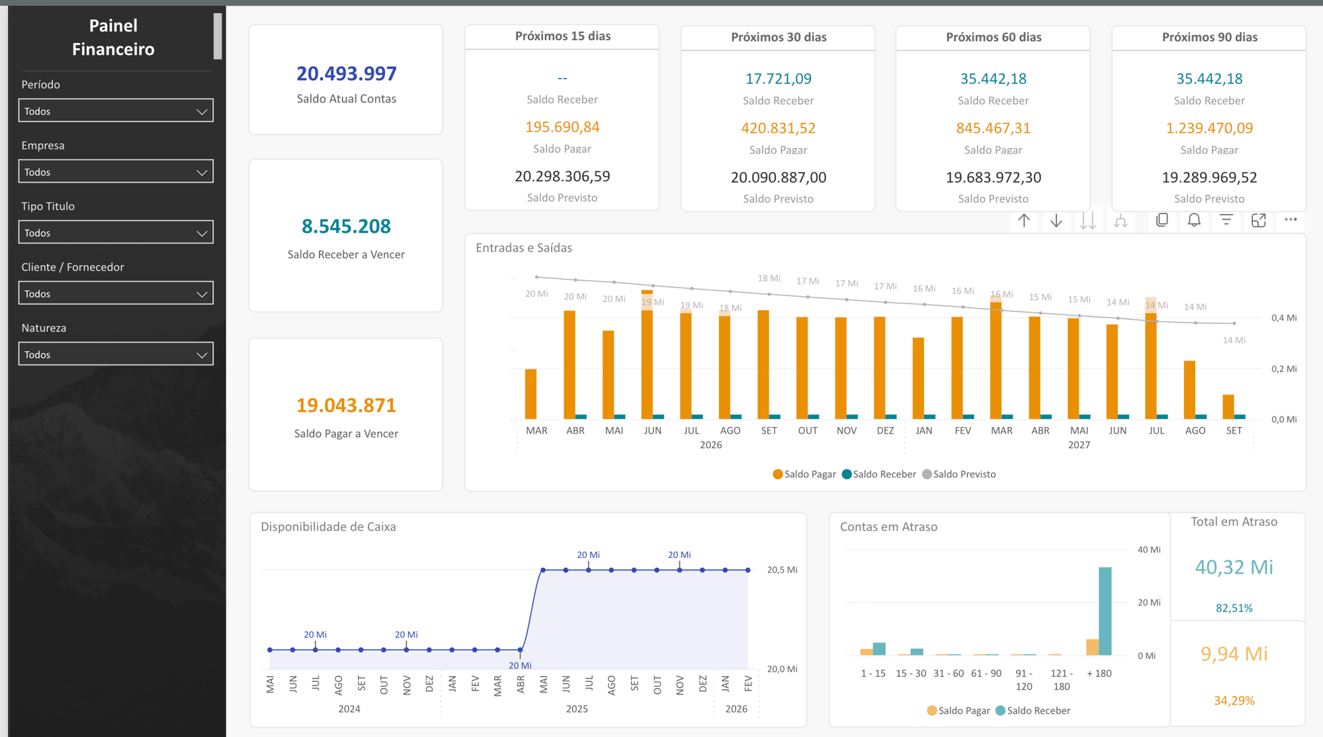The height and width of the screenshot is (737, 1323).
Task: Open the three-dot more options menu
Action: click(x=1291, y=219)
